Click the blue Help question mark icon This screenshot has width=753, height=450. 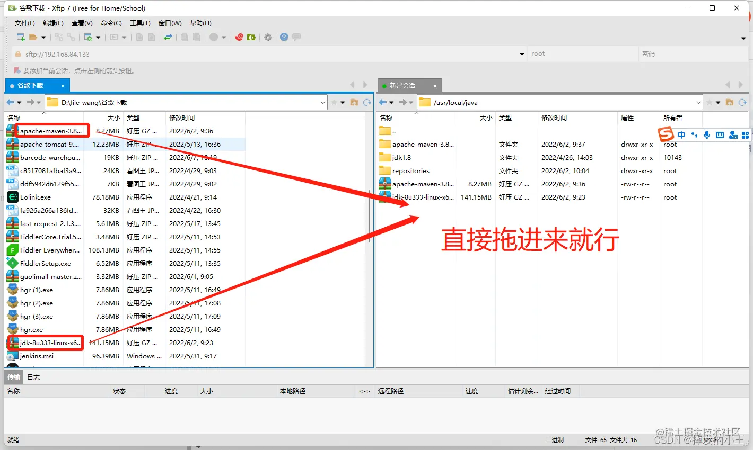pyautogui.click(x=284, y=37)
